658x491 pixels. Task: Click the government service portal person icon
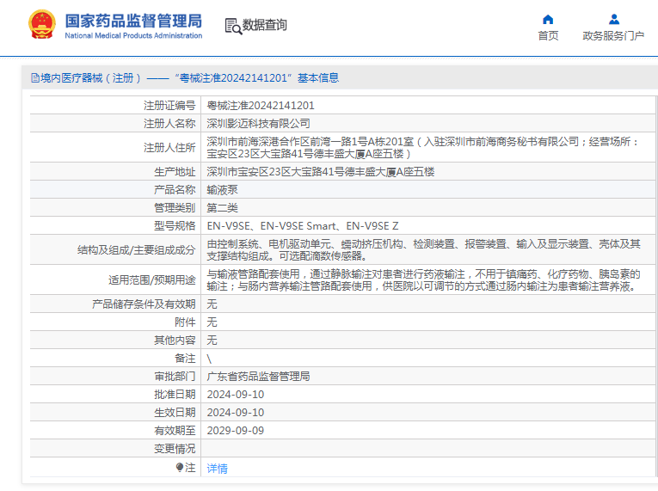[613, 19]
